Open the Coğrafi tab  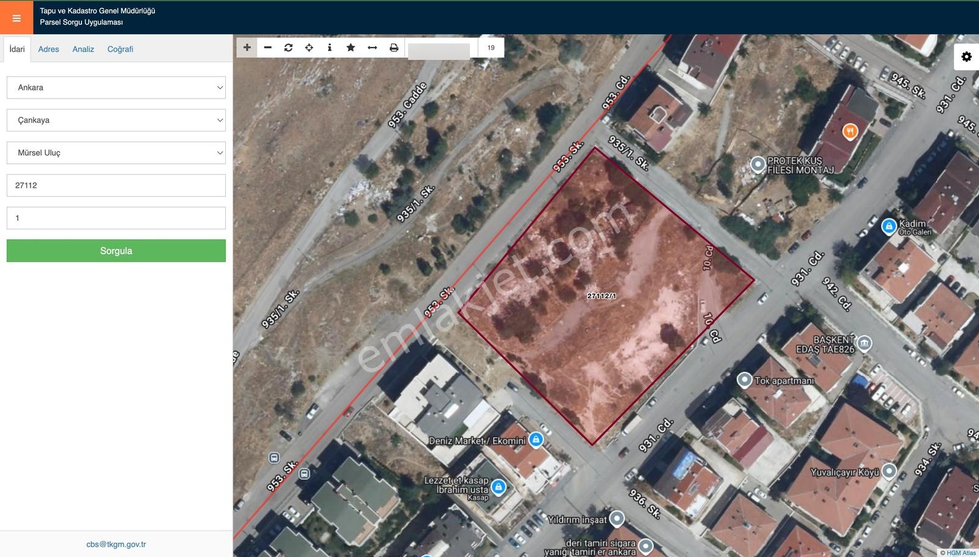point(120,49)
